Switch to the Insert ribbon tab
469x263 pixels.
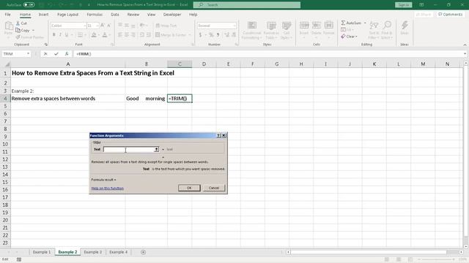point(43,15)
